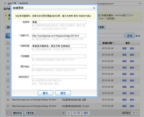Check the third table row checkbox

tap(8, 61)
